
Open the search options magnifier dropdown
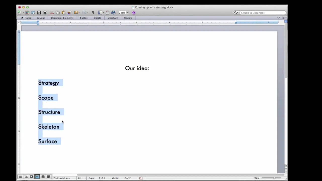coord(236,13)
